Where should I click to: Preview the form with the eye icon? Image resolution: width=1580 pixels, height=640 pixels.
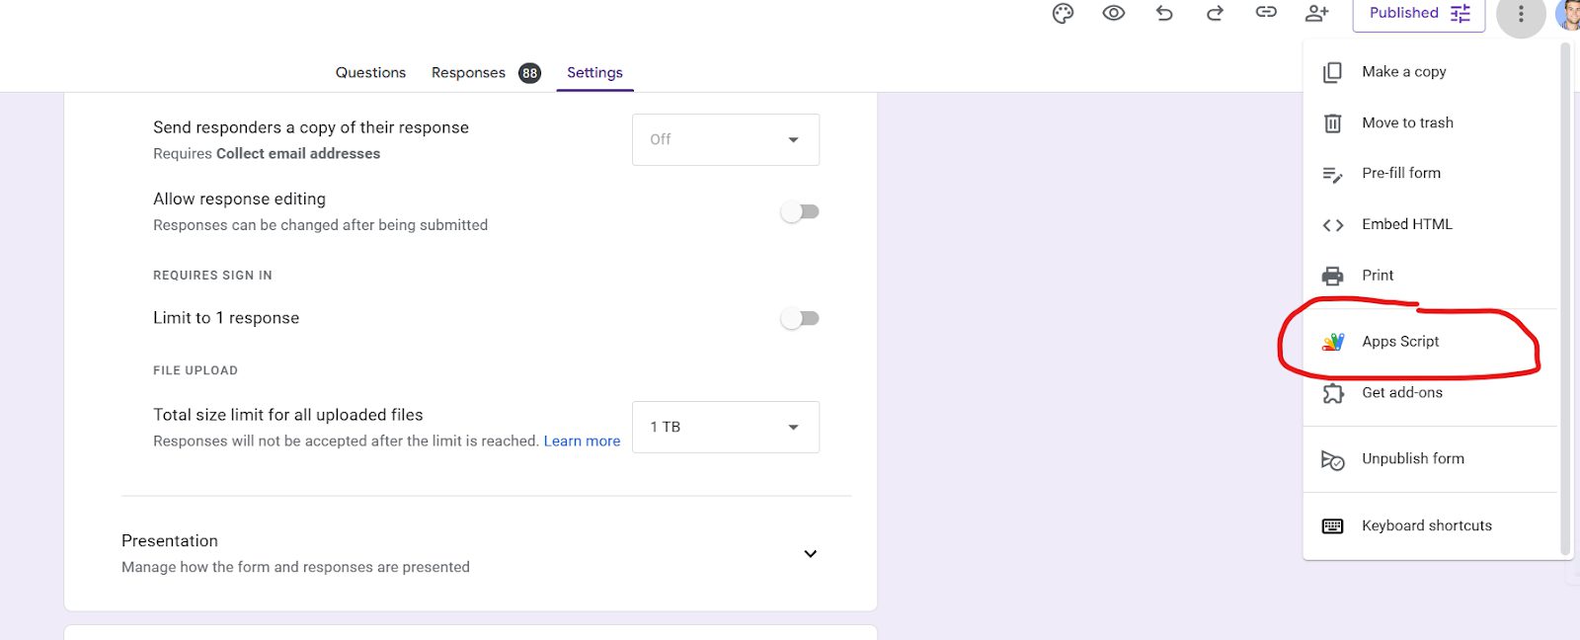tap(1114, 14)
